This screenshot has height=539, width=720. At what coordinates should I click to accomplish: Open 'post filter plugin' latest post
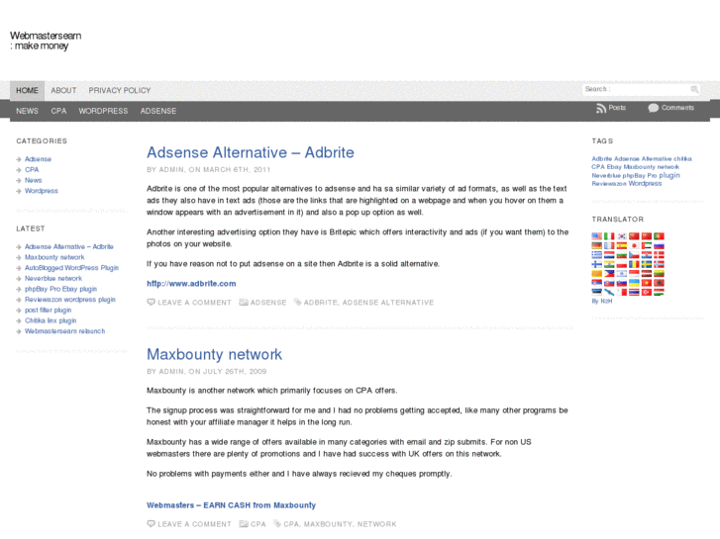pos(49,311)
